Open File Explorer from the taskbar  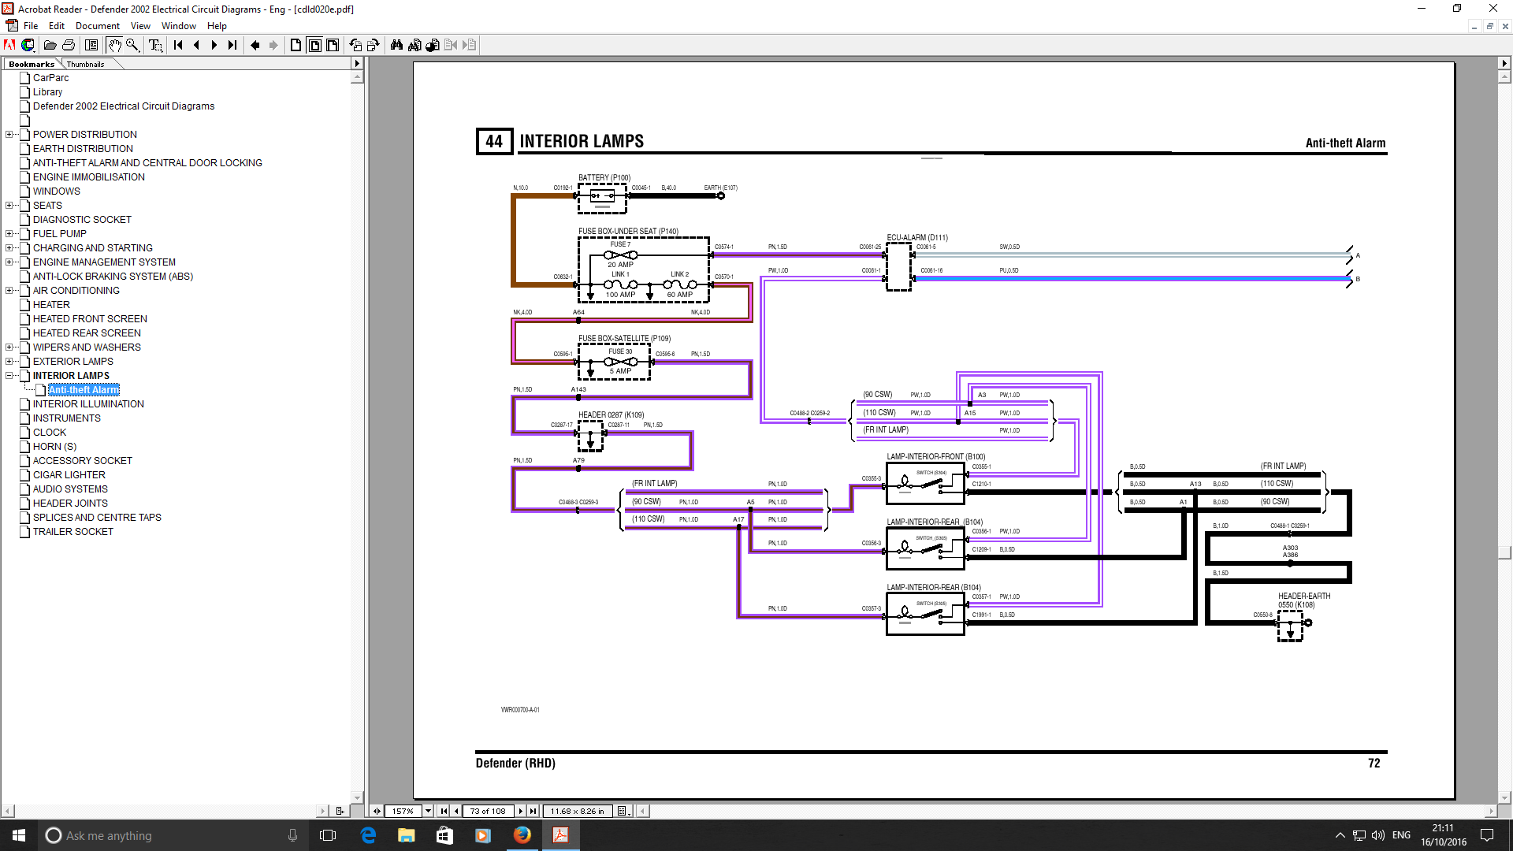(x=406, y=835)
